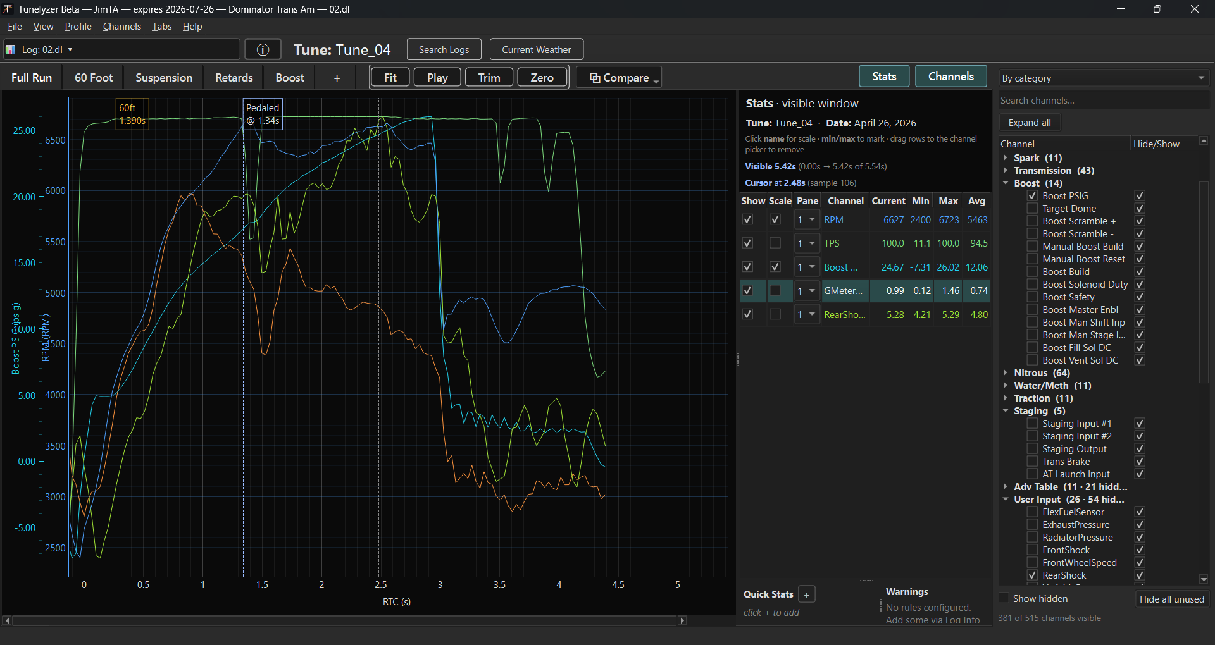
Task: Uncheck the Boost PSIG channel checkbox
Action: [1031, 195]
